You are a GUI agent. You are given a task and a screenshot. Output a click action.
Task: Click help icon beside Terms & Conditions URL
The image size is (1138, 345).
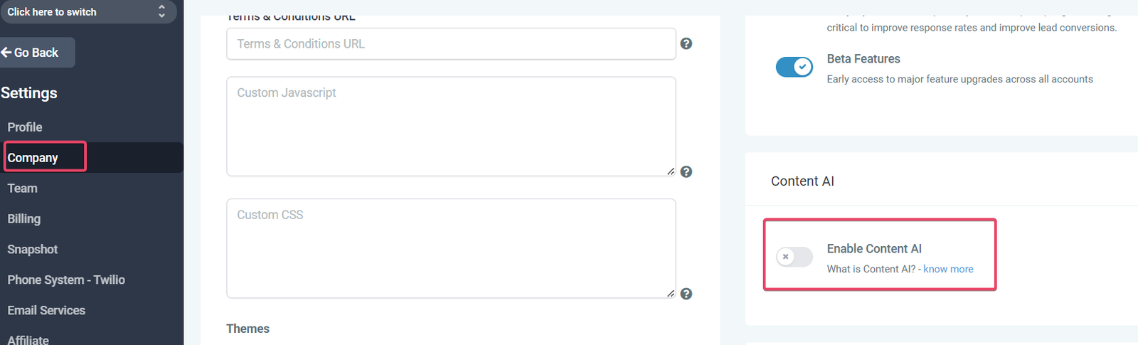coord(686,43)
